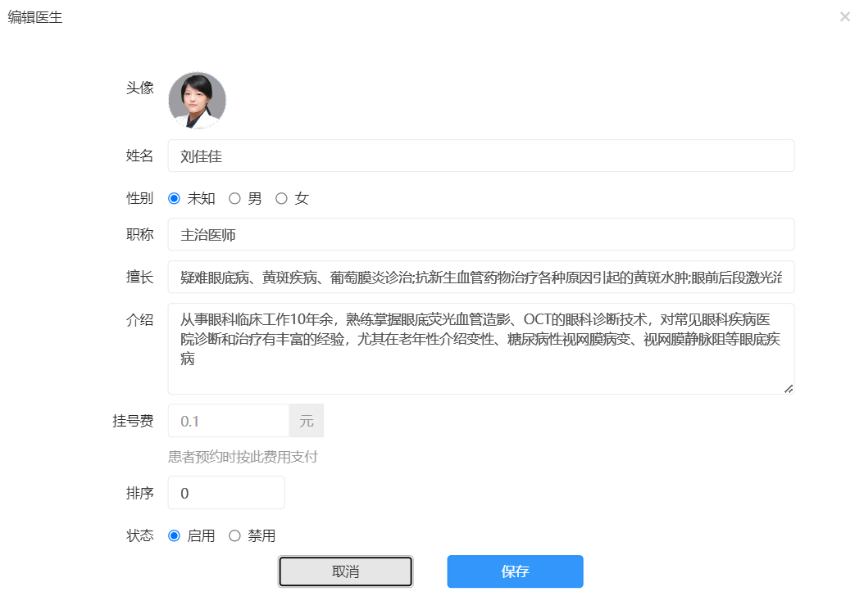Select the 禁用 status radio button
The height and width of the screenshot is (605, 864).
[x=234, y=535]
